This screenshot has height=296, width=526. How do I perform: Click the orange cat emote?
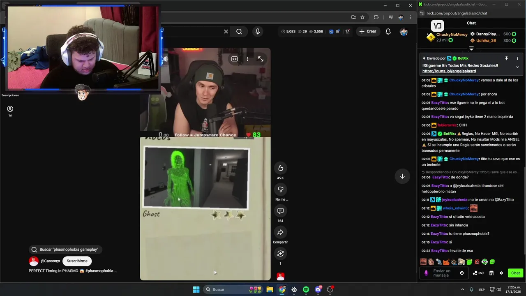pyautogui.click(x=446, y=262)
